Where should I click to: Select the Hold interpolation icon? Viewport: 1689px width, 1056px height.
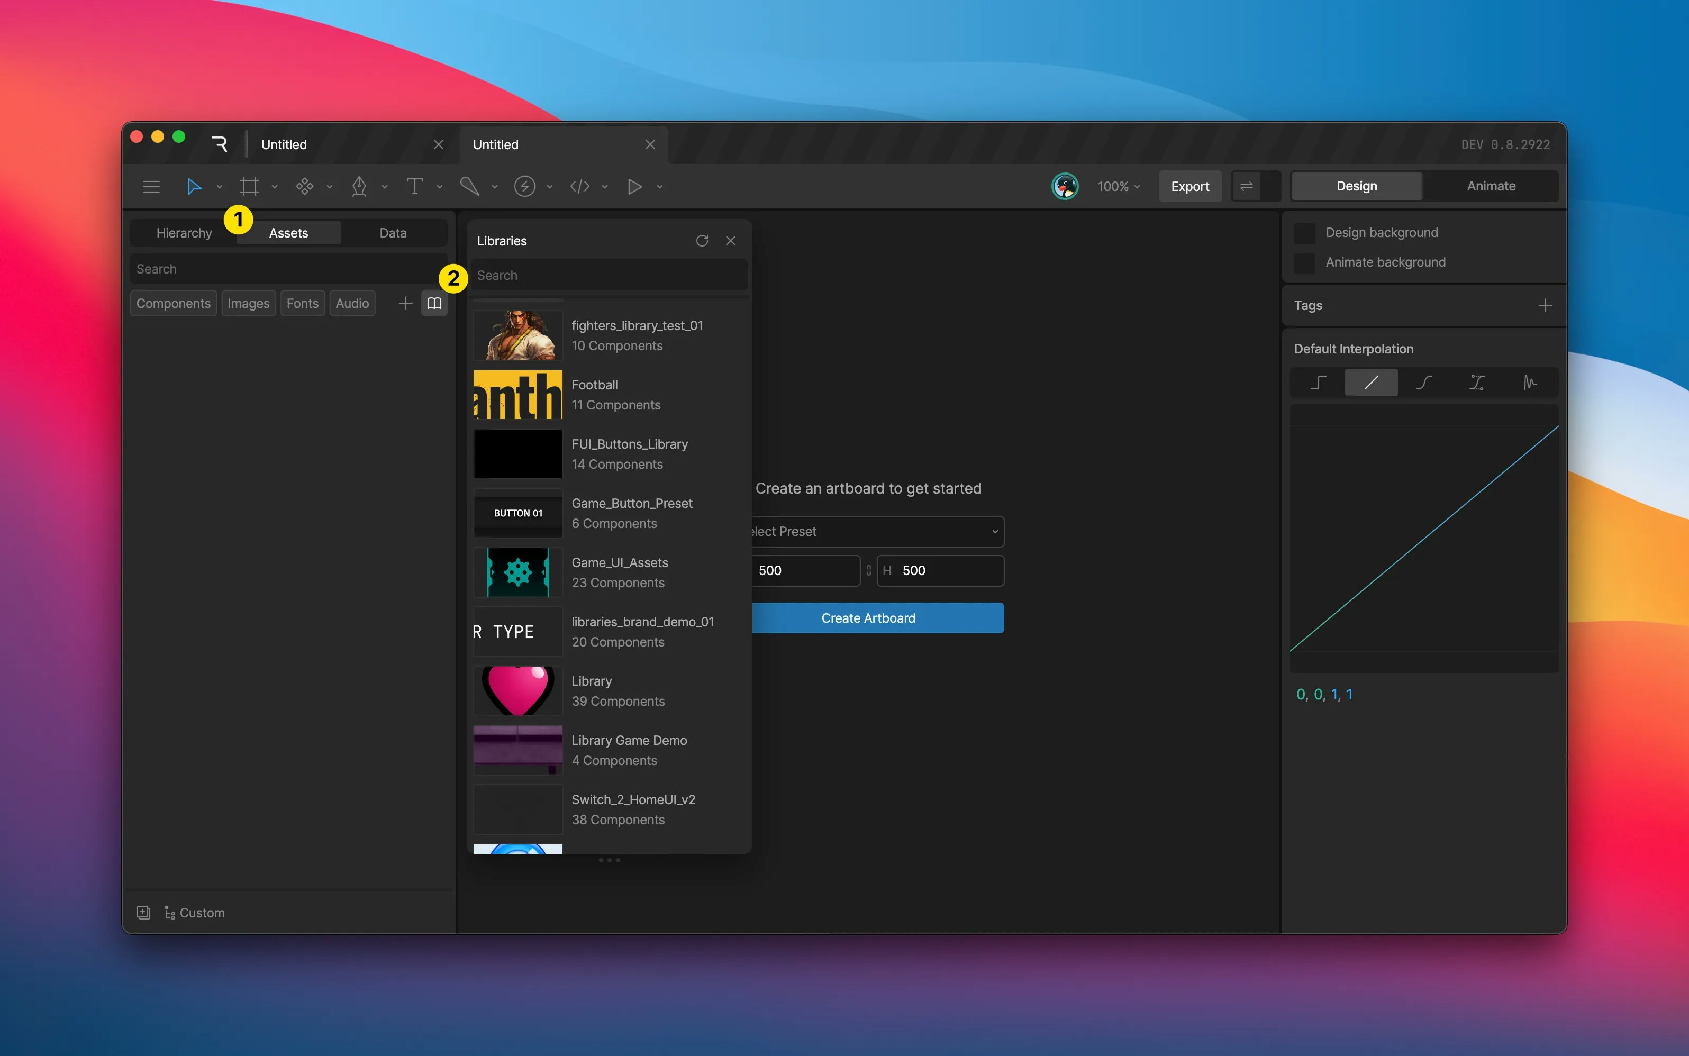1318,382
